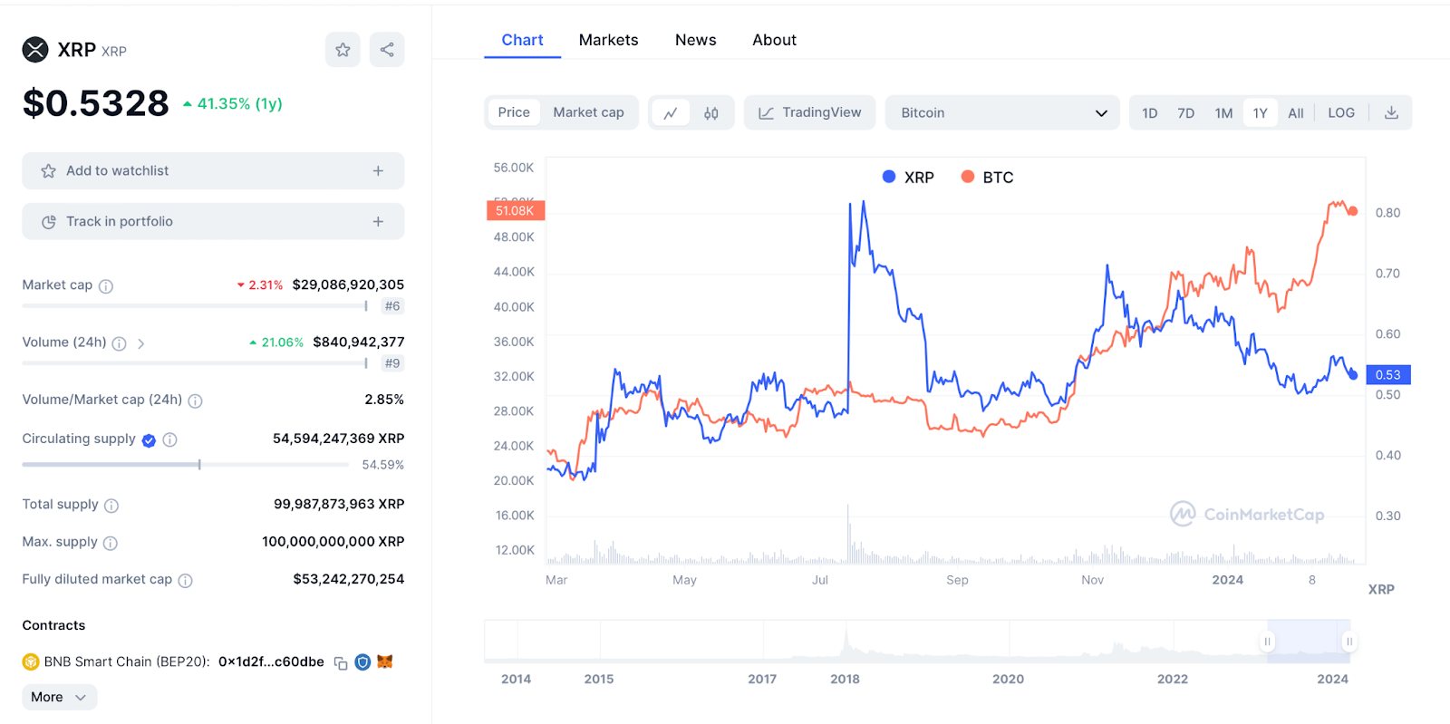Click the right range handle on timeline
This screenshot has width=1450, height=724.
(x=1349, y=642)
